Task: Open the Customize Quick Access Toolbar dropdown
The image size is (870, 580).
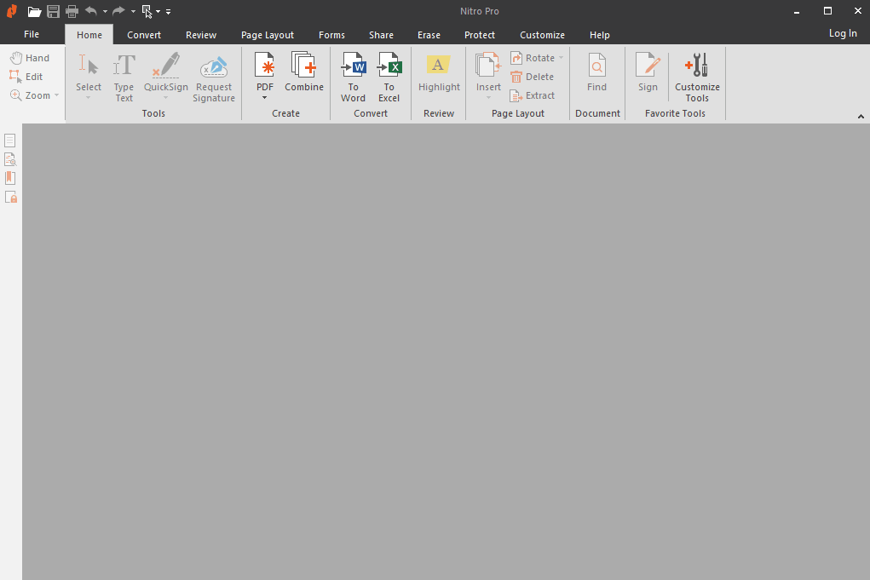Action: coord(168,12)
